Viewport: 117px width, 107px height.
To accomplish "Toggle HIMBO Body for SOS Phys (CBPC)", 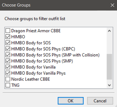I will (x=8, y=49).
